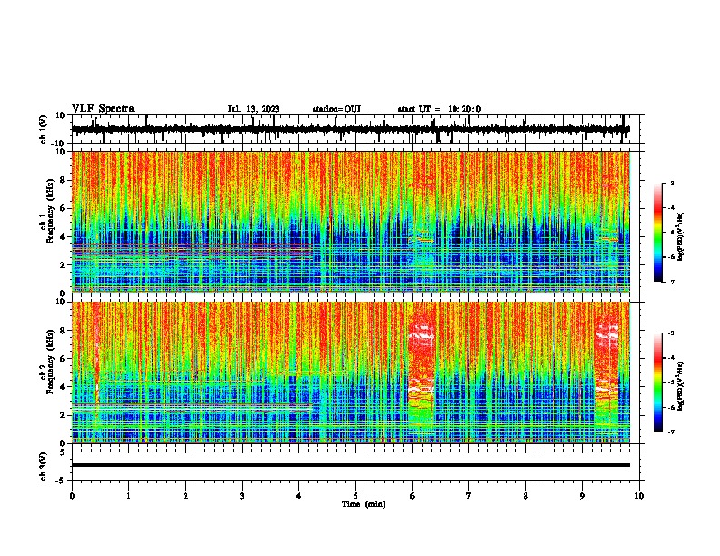Click the ch.2 color bar log(PSD) label
Viewport: 720px width, 556px height.
pos(681,386)
